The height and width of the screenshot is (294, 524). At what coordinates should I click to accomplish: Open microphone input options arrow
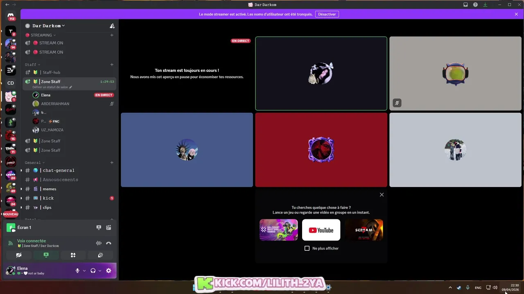[84, 270]
